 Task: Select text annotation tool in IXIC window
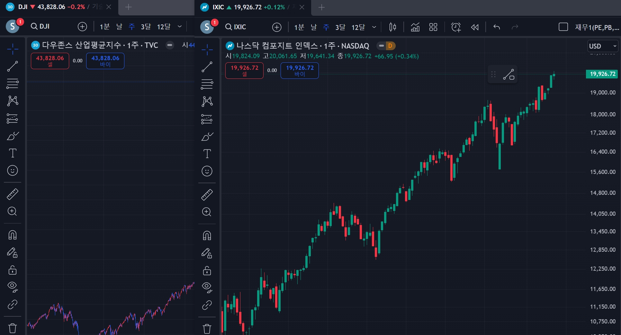(x=207, y=154)
